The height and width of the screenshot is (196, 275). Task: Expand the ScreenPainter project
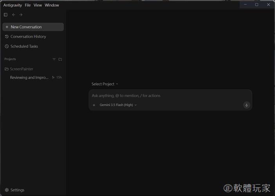tap(19, 69)
